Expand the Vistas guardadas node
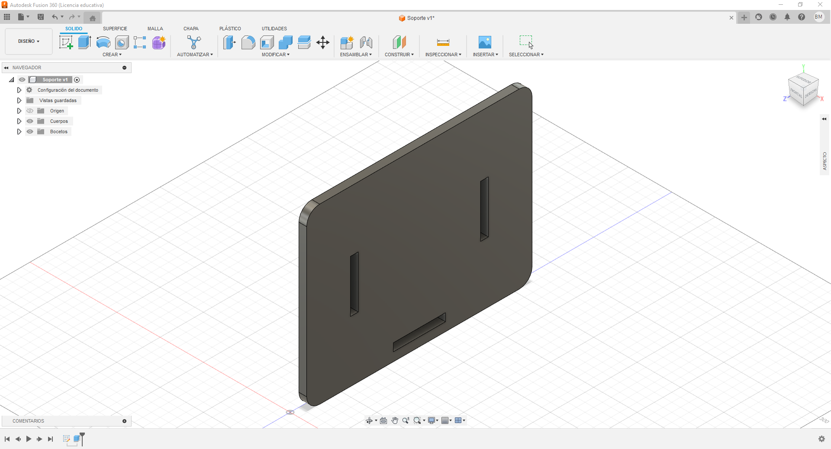 19,100
